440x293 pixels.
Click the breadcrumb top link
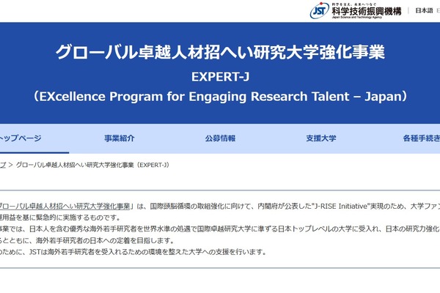2,165
